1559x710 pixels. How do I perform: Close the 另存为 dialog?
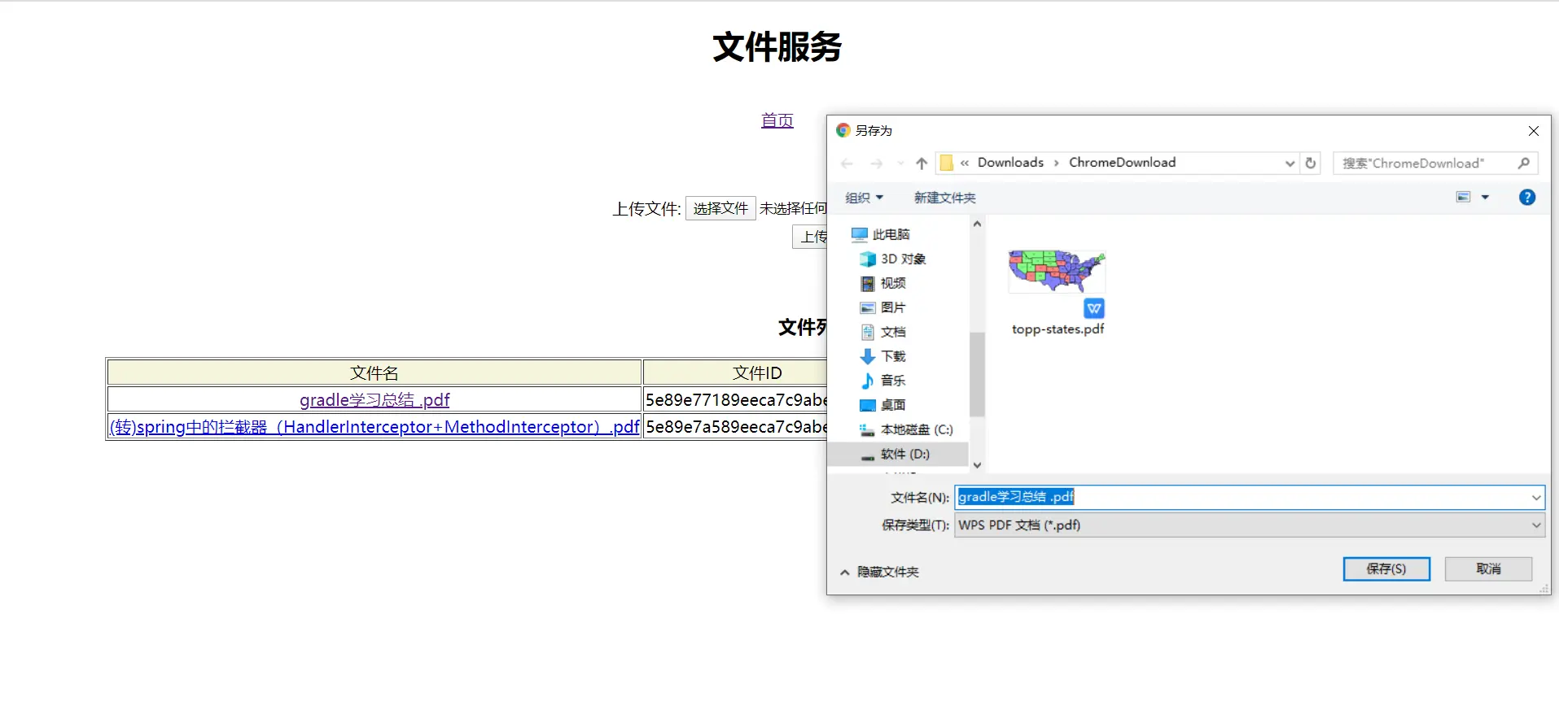[1533, 131]
